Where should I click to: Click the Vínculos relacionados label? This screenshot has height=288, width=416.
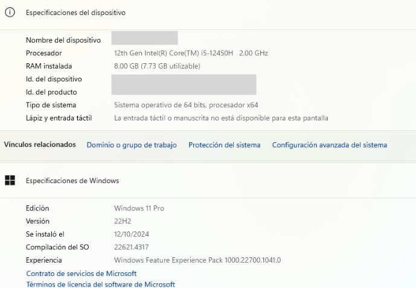tap(40, 145)
